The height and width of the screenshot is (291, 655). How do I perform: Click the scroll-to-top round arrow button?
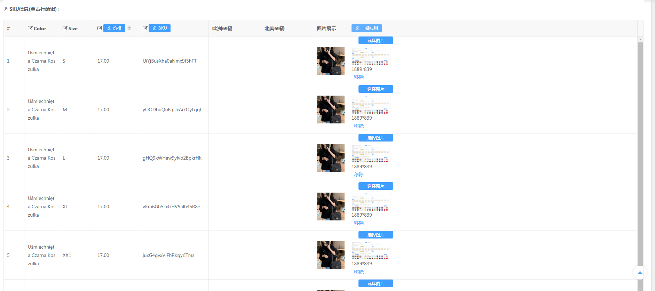[640, 273]
